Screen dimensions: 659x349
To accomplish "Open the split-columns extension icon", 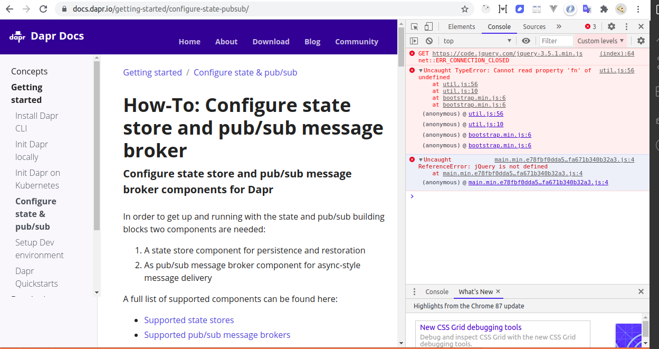I will [x=537, y=9].
